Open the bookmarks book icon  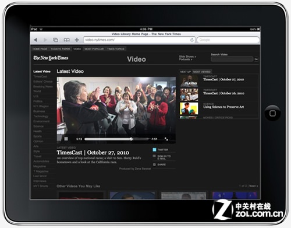coord(66,40)
